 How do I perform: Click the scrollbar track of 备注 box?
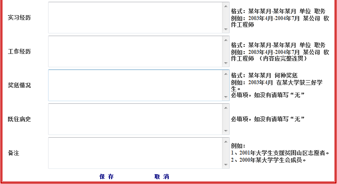(x=226, y=153)
